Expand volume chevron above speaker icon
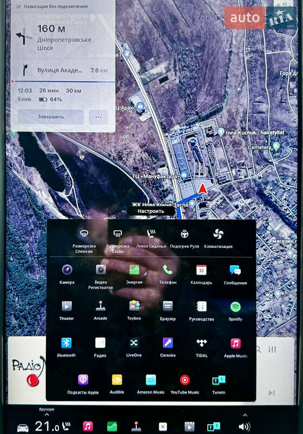Image resolution: width=303 pixels, height=434 pixels. pos(245,415)
